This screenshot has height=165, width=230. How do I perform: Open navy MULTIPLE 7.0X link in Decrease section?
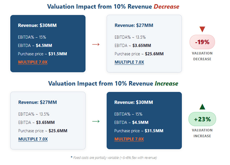[x=129, y=62]
